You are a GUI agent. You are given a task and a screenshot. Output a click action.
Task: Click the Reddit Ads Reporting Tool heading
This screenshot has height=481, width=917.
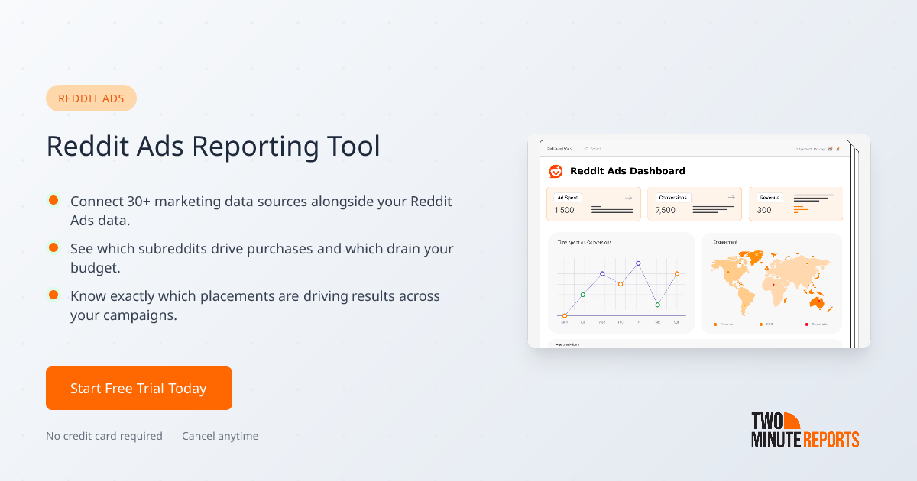(x=213, y=146)
